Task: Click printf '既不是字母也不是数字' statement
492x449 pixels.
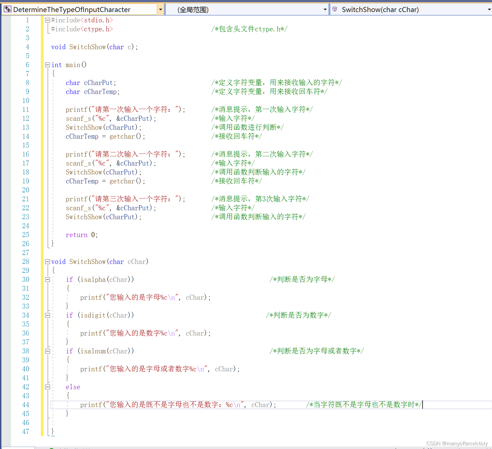Action: click(x=178, y=405)
